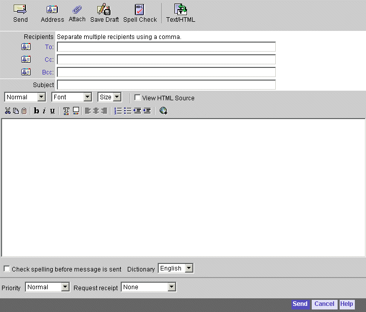Click the Save Draft icon

coord(104,9)
